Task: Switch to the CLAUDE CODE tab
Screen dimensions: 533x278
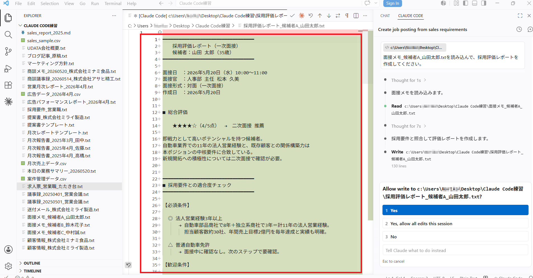Action: click(x=410, y=16)
